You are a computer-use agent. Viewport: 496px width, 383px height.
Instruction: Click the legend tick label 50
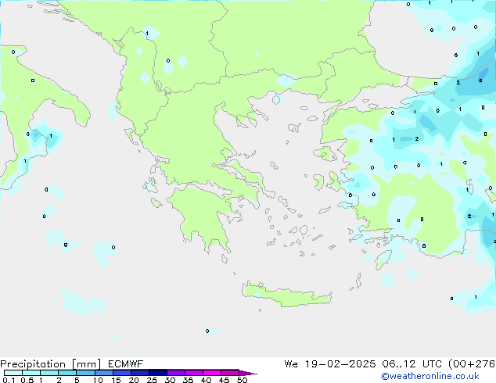point(242,381)
